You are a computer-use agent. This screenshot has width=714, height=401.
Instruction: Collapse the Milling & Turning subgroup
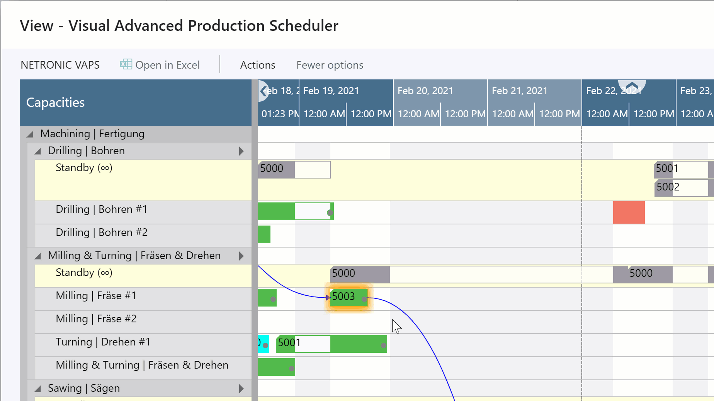pos(38,256)
